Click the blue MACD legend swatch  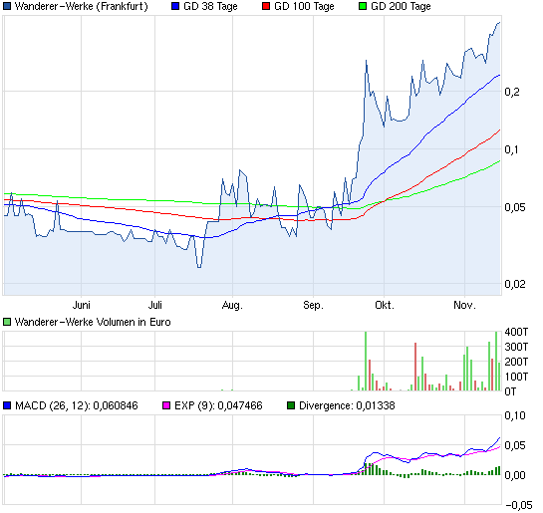coord(7,405)
